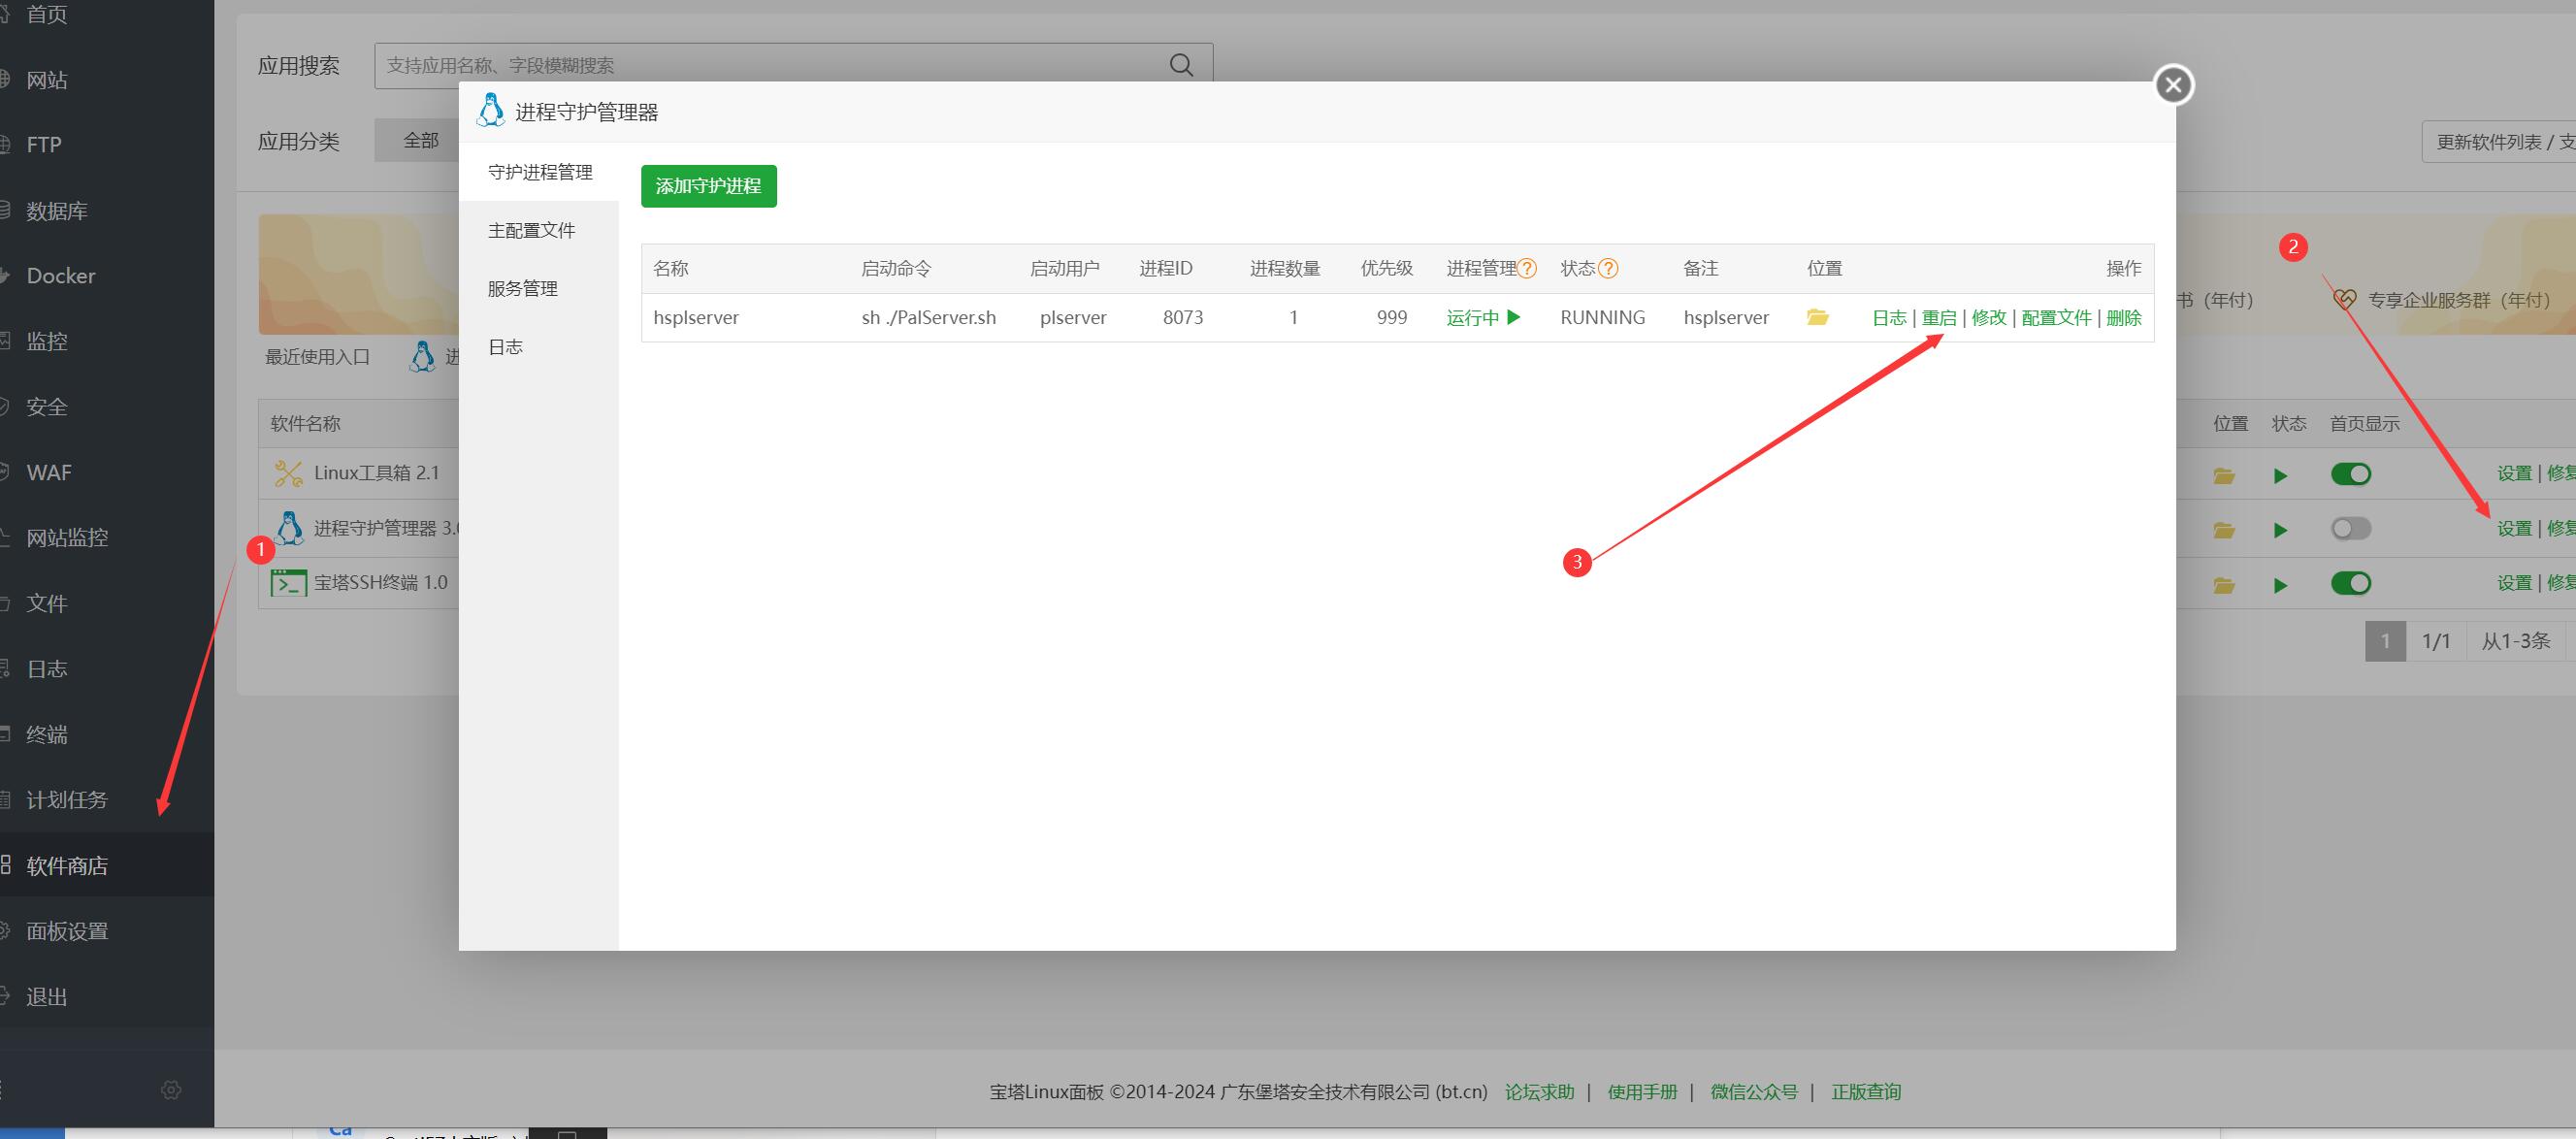The image size is (2576, 1139).
Task: Click 运行中 process control for hsplserver
Action: coord(1483,317)
